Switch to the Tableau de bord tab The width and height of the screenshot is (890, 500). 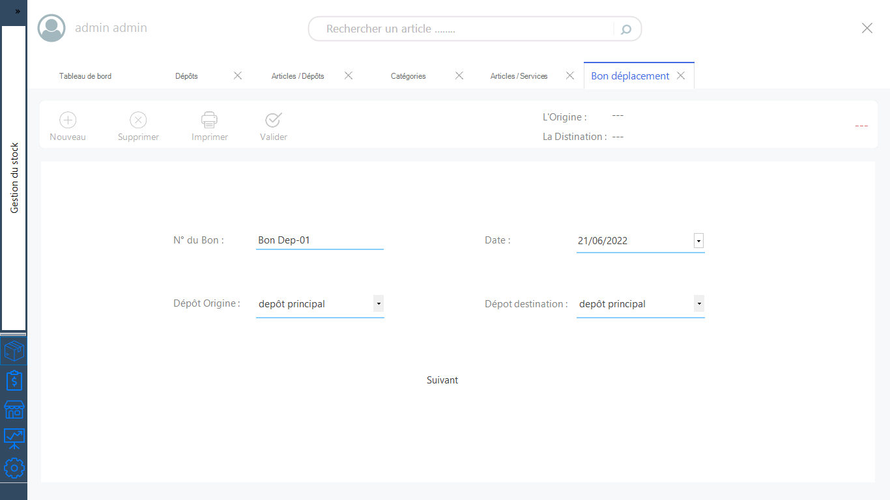[x=85, y=76]
